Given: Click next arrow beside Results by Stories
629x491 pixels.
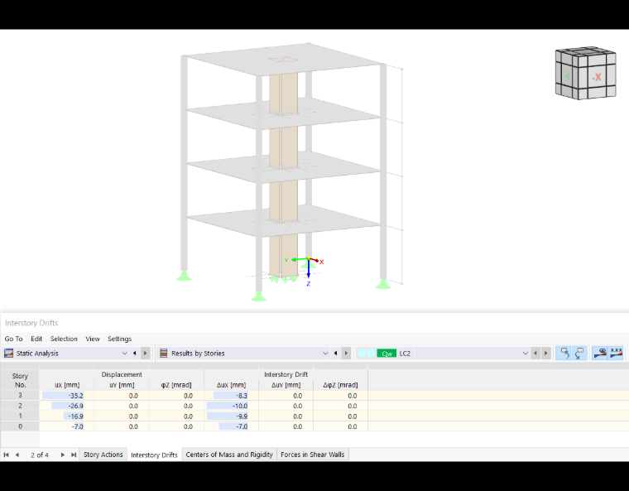Looking at the screenshot, I should (346, 354).
